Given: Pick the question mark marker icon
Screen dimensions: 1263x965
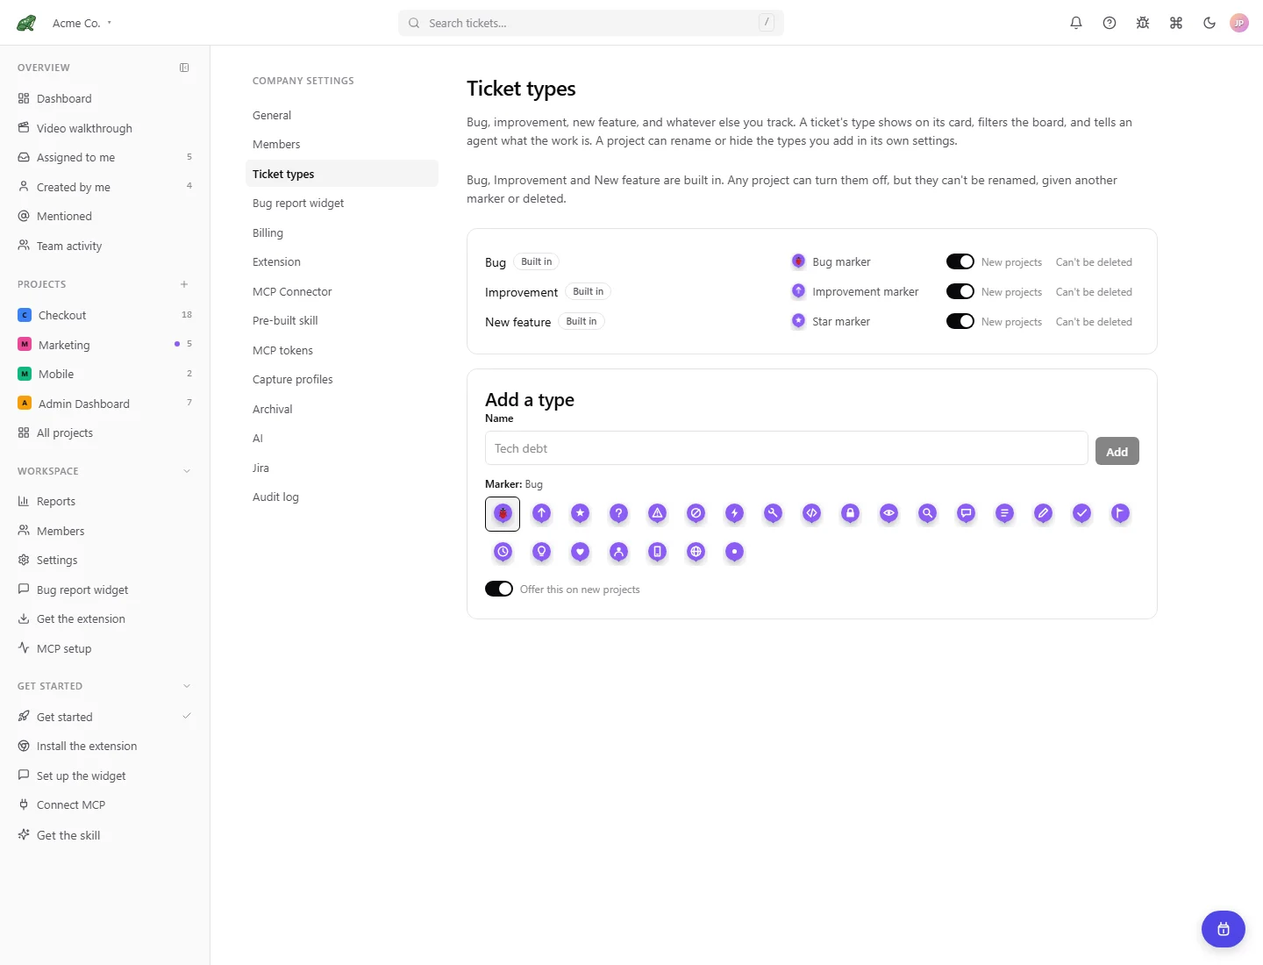Looking at the screenshot, I should 618,513.
